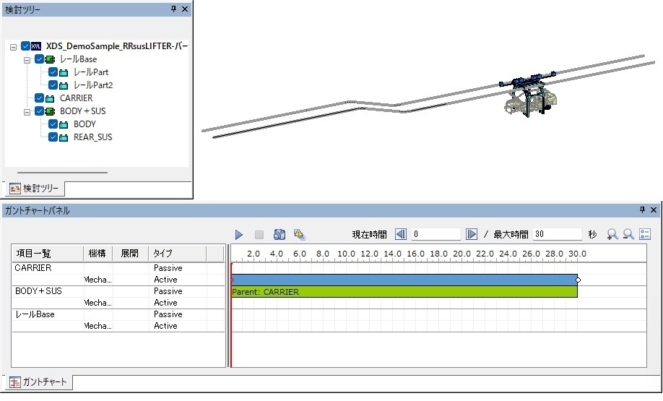Collapse the BODY＋SUS tree node

click(x=27, y=111)
